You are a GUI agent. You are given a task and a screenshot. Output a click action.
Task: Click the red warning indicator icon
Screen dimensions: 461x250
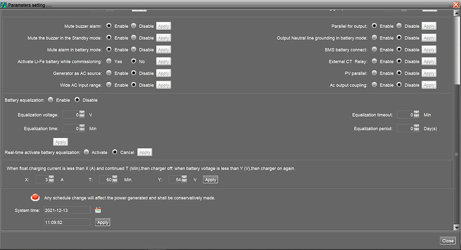click(x=35, y=197)
